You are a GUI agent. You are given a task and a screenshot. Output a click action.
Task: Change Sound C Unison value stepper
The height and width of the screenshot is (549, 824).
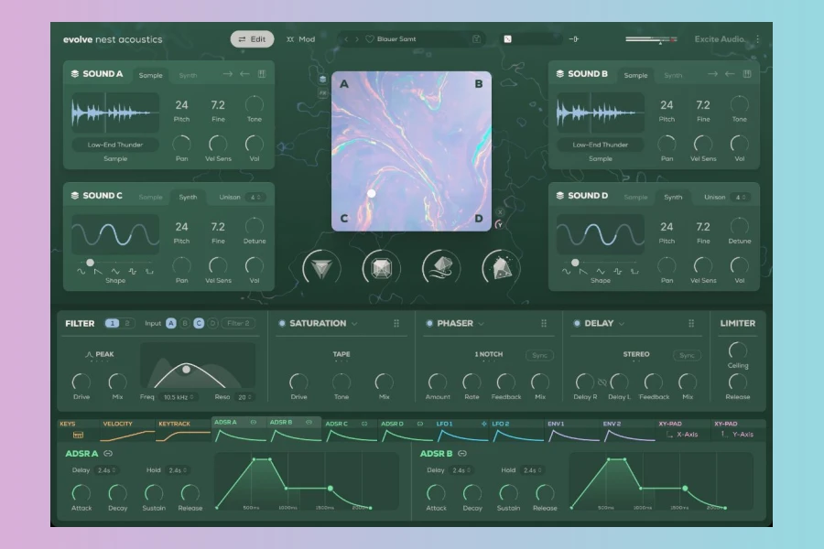tap(255, 197)
